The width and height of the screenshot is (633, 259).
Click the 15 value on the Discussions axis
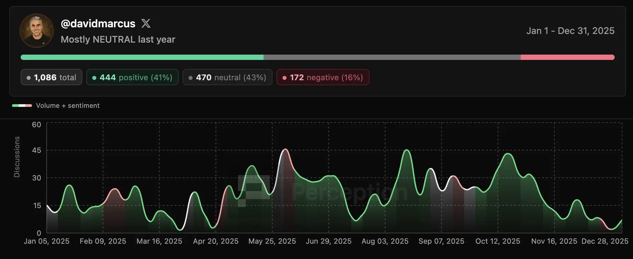37,205
